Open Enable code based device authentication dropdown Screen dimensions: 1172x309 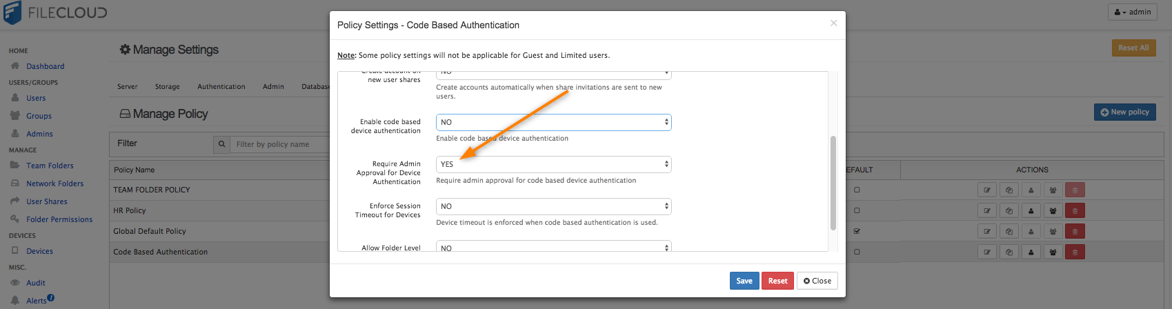click(x=554, y=122)
